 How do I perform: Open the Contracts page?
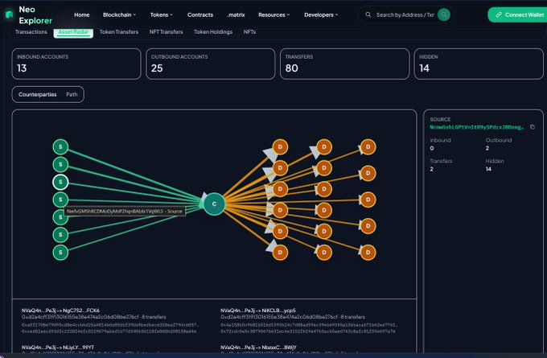tap(199, 14)
